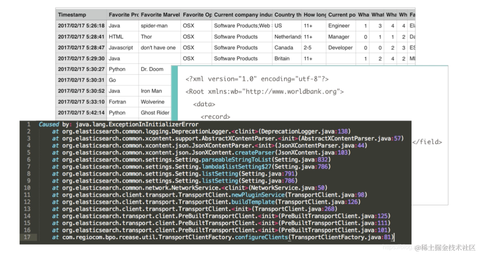The image size is (478, 254).
Task: Click the PreBuiltTransportClient.java:101 stack line
Action: [x=221, y=230]
